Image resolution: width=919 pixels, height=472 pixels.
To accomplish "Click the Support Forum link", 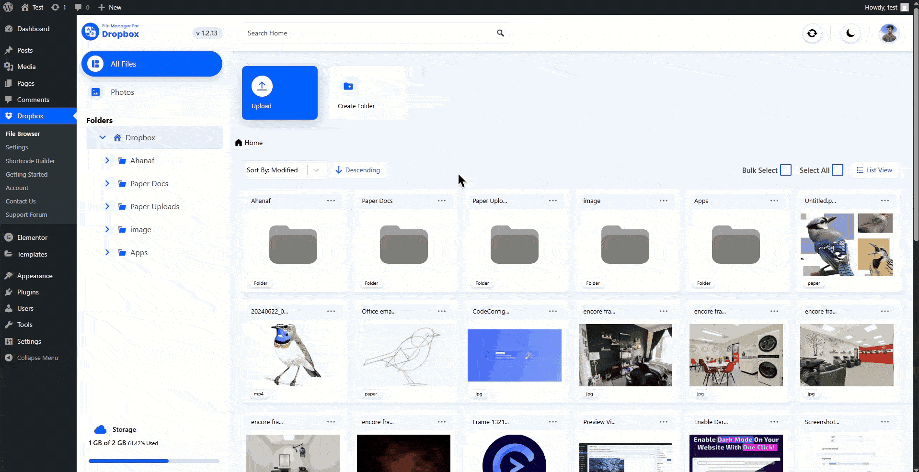I will [x=26, y=214].
